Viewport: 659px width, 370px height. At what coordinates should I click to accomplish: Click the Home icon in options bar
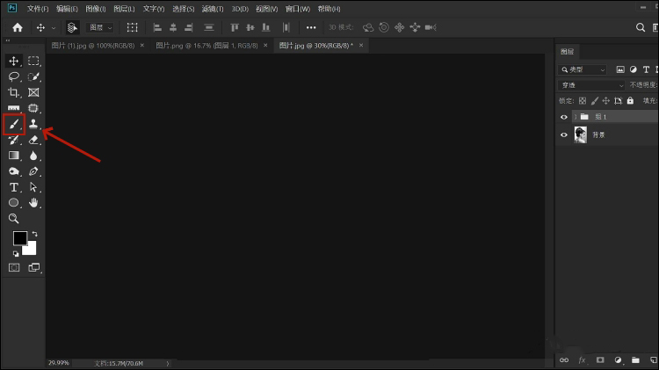click(18, 28)
